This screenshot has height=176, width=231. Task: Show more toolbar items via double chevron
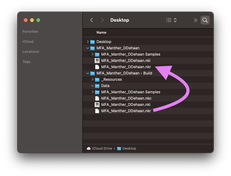[x=196, y=20]
